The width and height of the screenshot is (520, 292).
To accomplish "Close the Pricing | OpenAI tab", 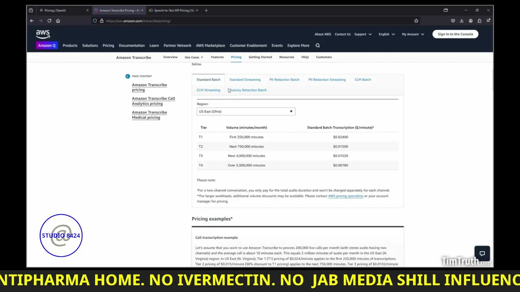I will click(x=87, y=10).
